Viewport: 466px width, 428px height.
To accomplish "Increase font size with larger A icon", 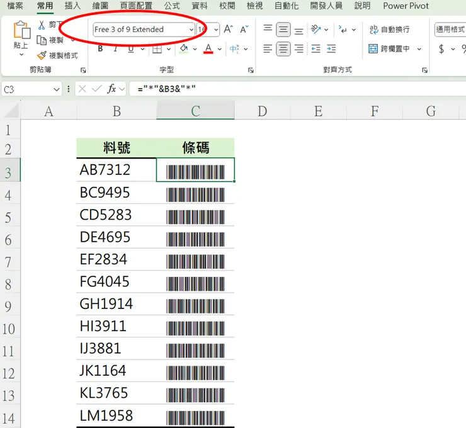I will pos(228,29).
